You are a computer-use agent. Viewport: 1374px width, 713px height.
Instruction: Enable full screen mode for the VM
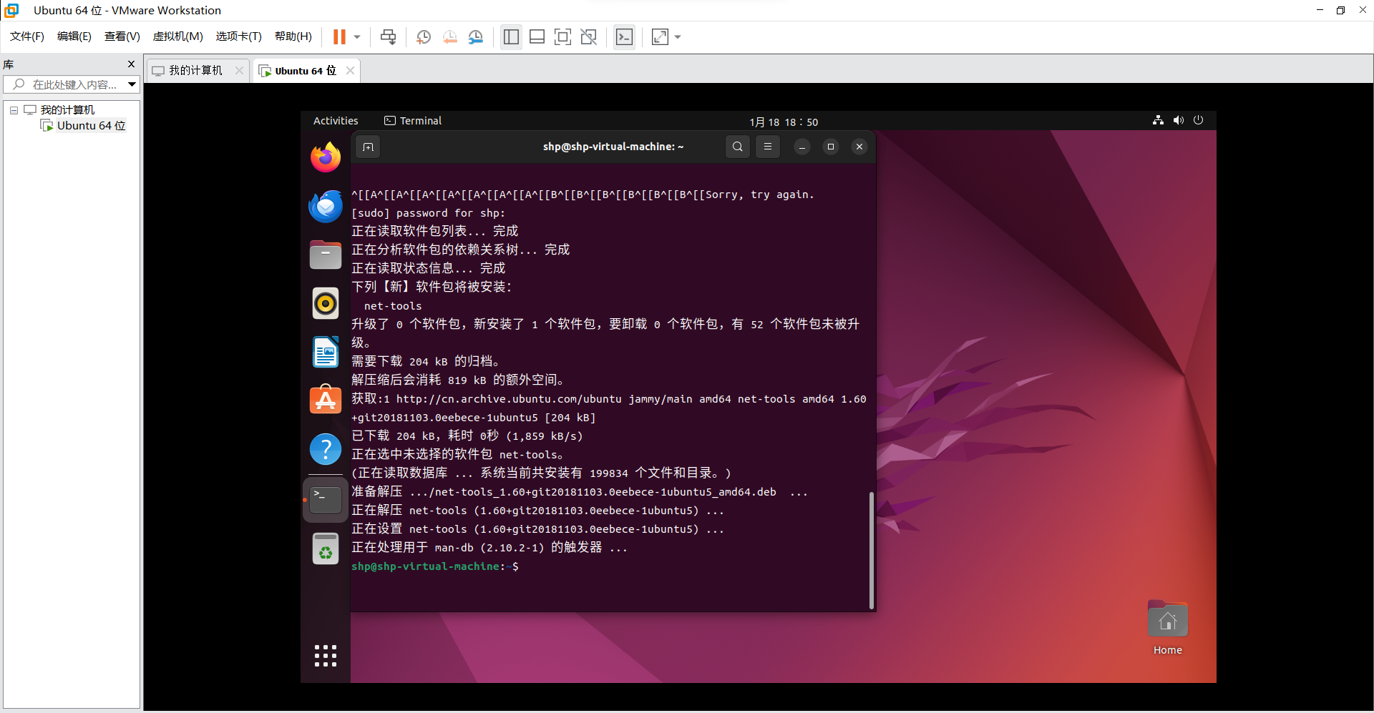point(563,36)
